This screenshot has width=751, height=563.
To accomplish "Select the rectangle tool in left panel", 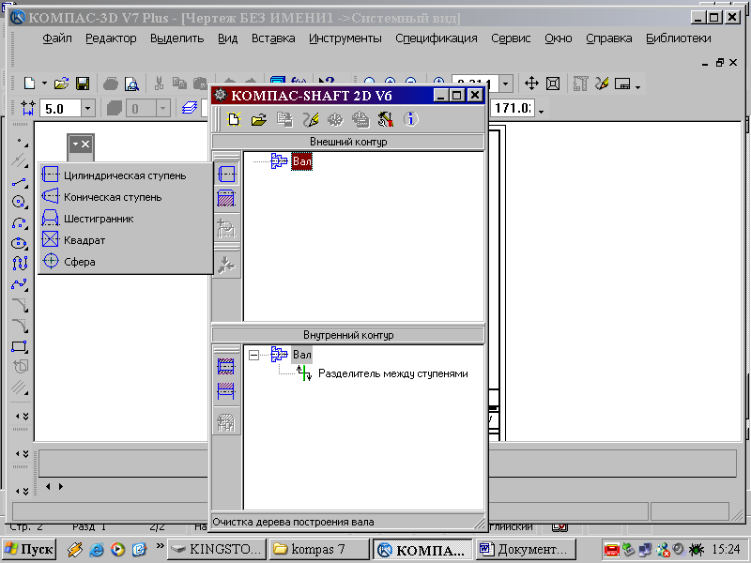I will coord(20,346).
